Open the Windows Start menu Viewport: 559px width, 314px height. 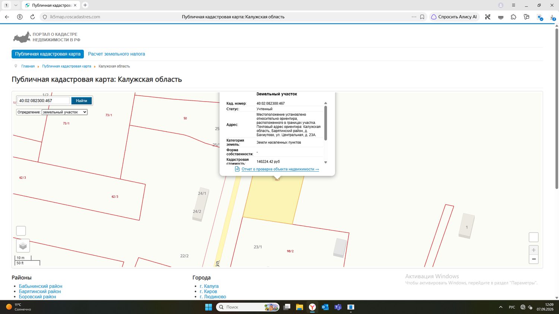pos(209,307)
